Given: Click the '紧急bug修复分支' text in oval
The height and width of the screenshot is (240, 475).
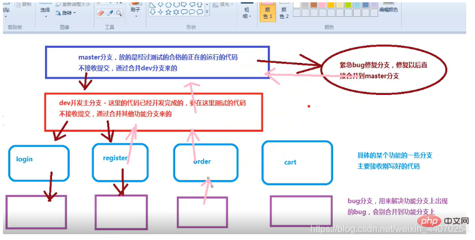Looking at the screenshot, I should [383, 65].
